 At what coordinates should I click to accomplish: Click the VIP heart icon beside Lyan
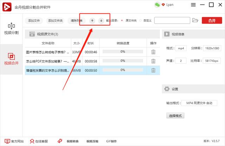point(163,5)
